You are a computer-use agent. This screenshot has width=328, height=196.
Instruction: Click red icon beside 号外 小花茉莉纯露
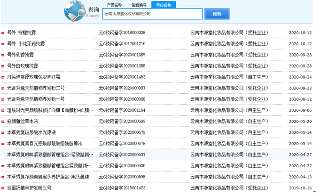[x=3, y=44]
